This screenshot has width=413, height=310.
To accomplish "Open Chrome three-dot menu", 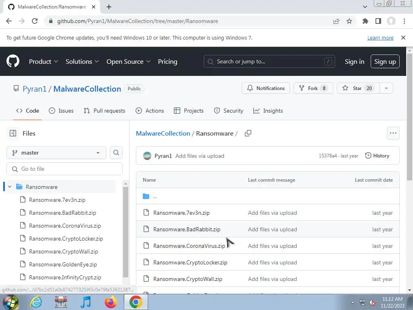I will point(404,21).
